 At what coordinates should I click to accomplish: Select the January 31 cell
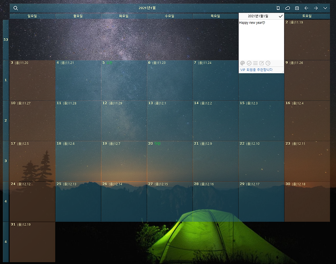coord(32,242)
